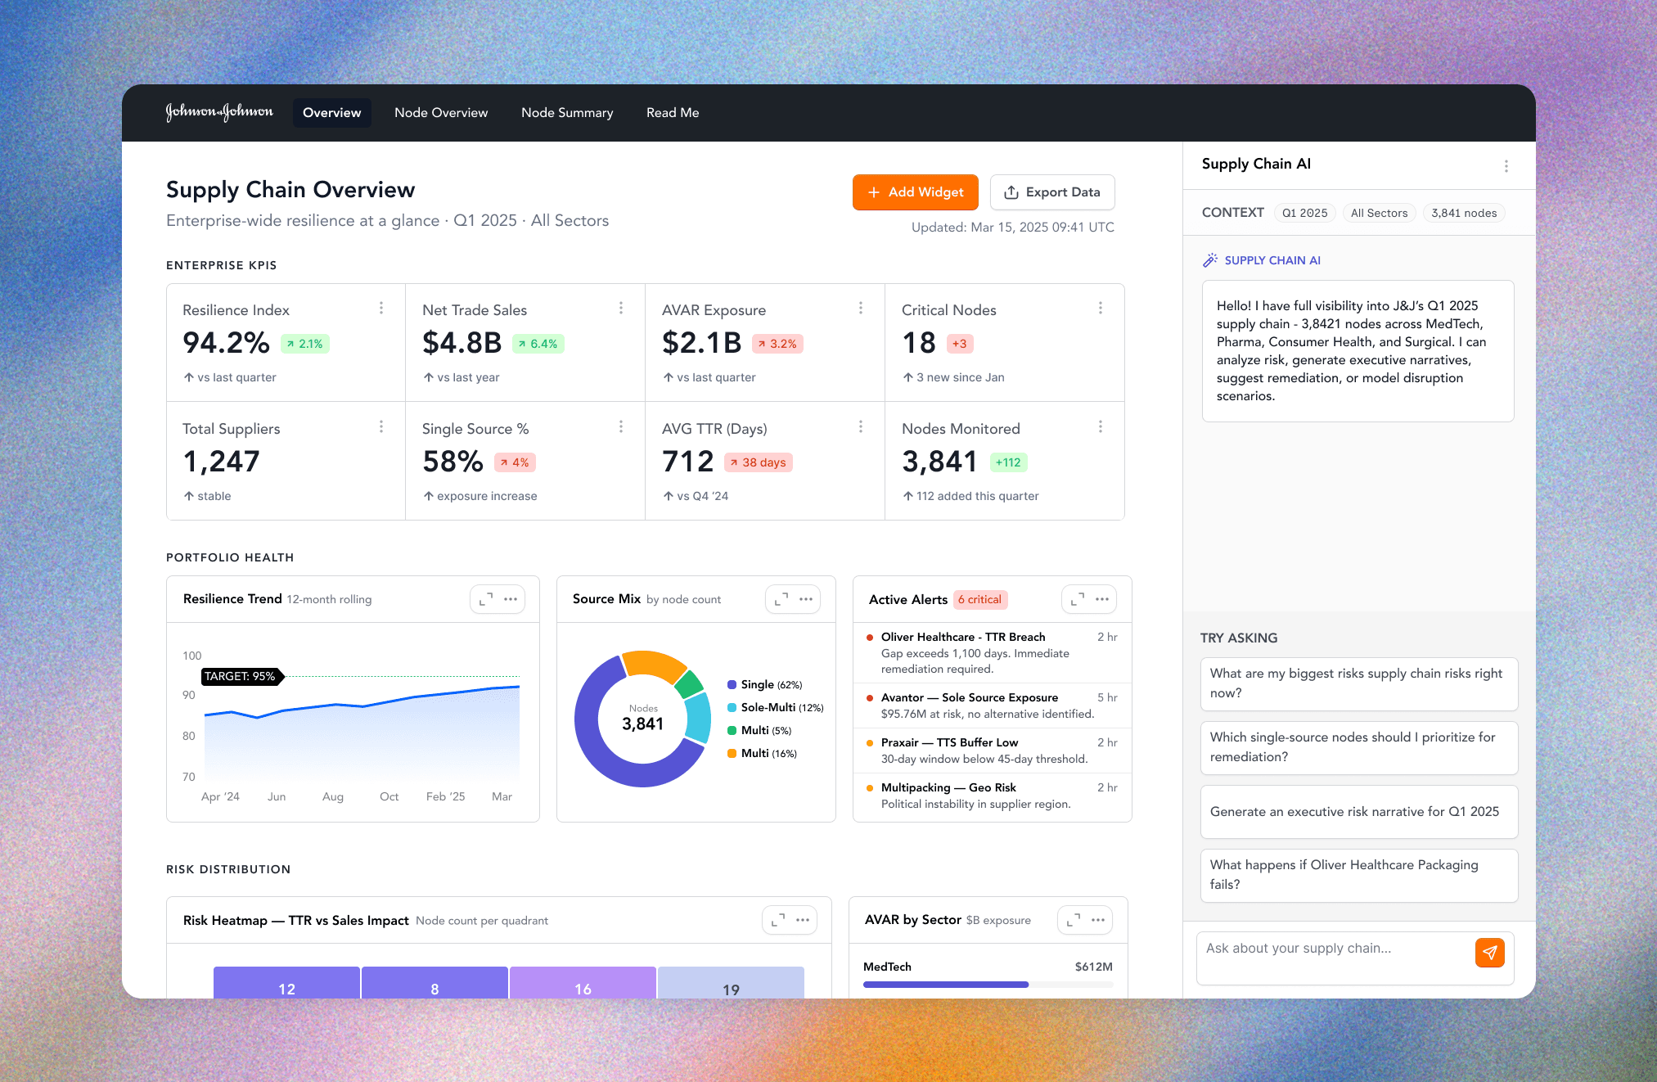Viewport: 1657px width, 1082px height.
Task: Click the Export Data button
Action: click(1052, 192)
